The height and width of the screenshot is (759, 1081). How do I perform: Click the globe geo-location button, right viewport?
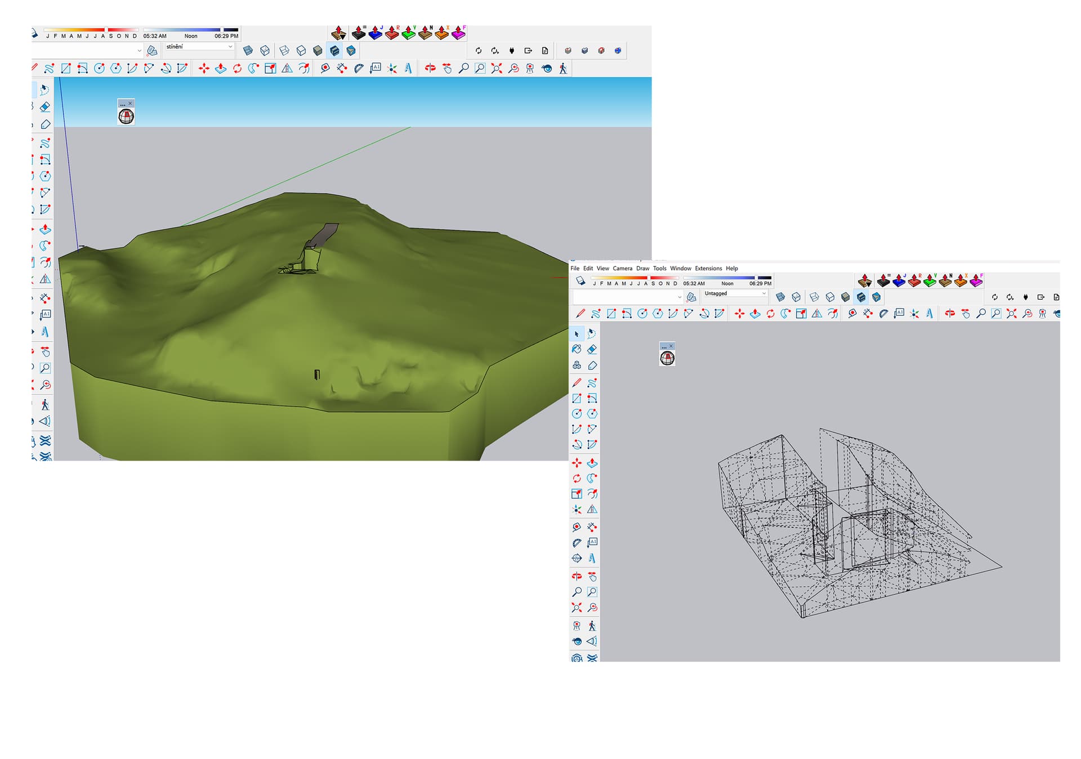tap(667, 358)
